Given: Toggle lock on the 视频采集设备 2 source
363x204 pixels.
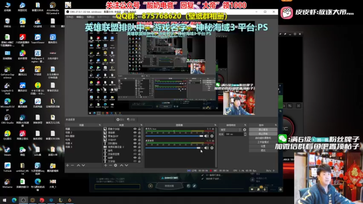Looking at the screenshot, I should click(x=139, y=147).
